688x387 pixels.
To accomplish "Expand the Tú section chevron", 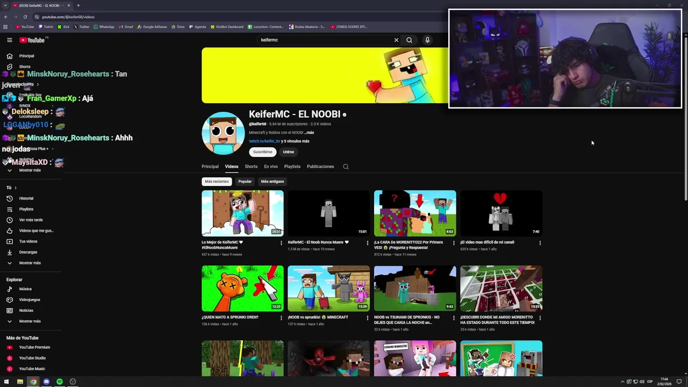I will pyautogui.click(x=15, y=188).
